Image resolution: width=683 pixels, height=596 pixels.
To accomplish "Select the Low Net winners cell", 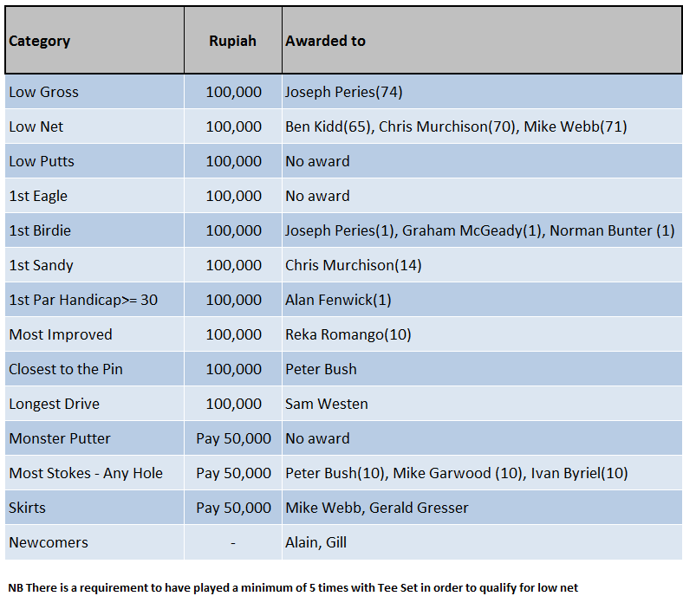I will pos(455,126).
